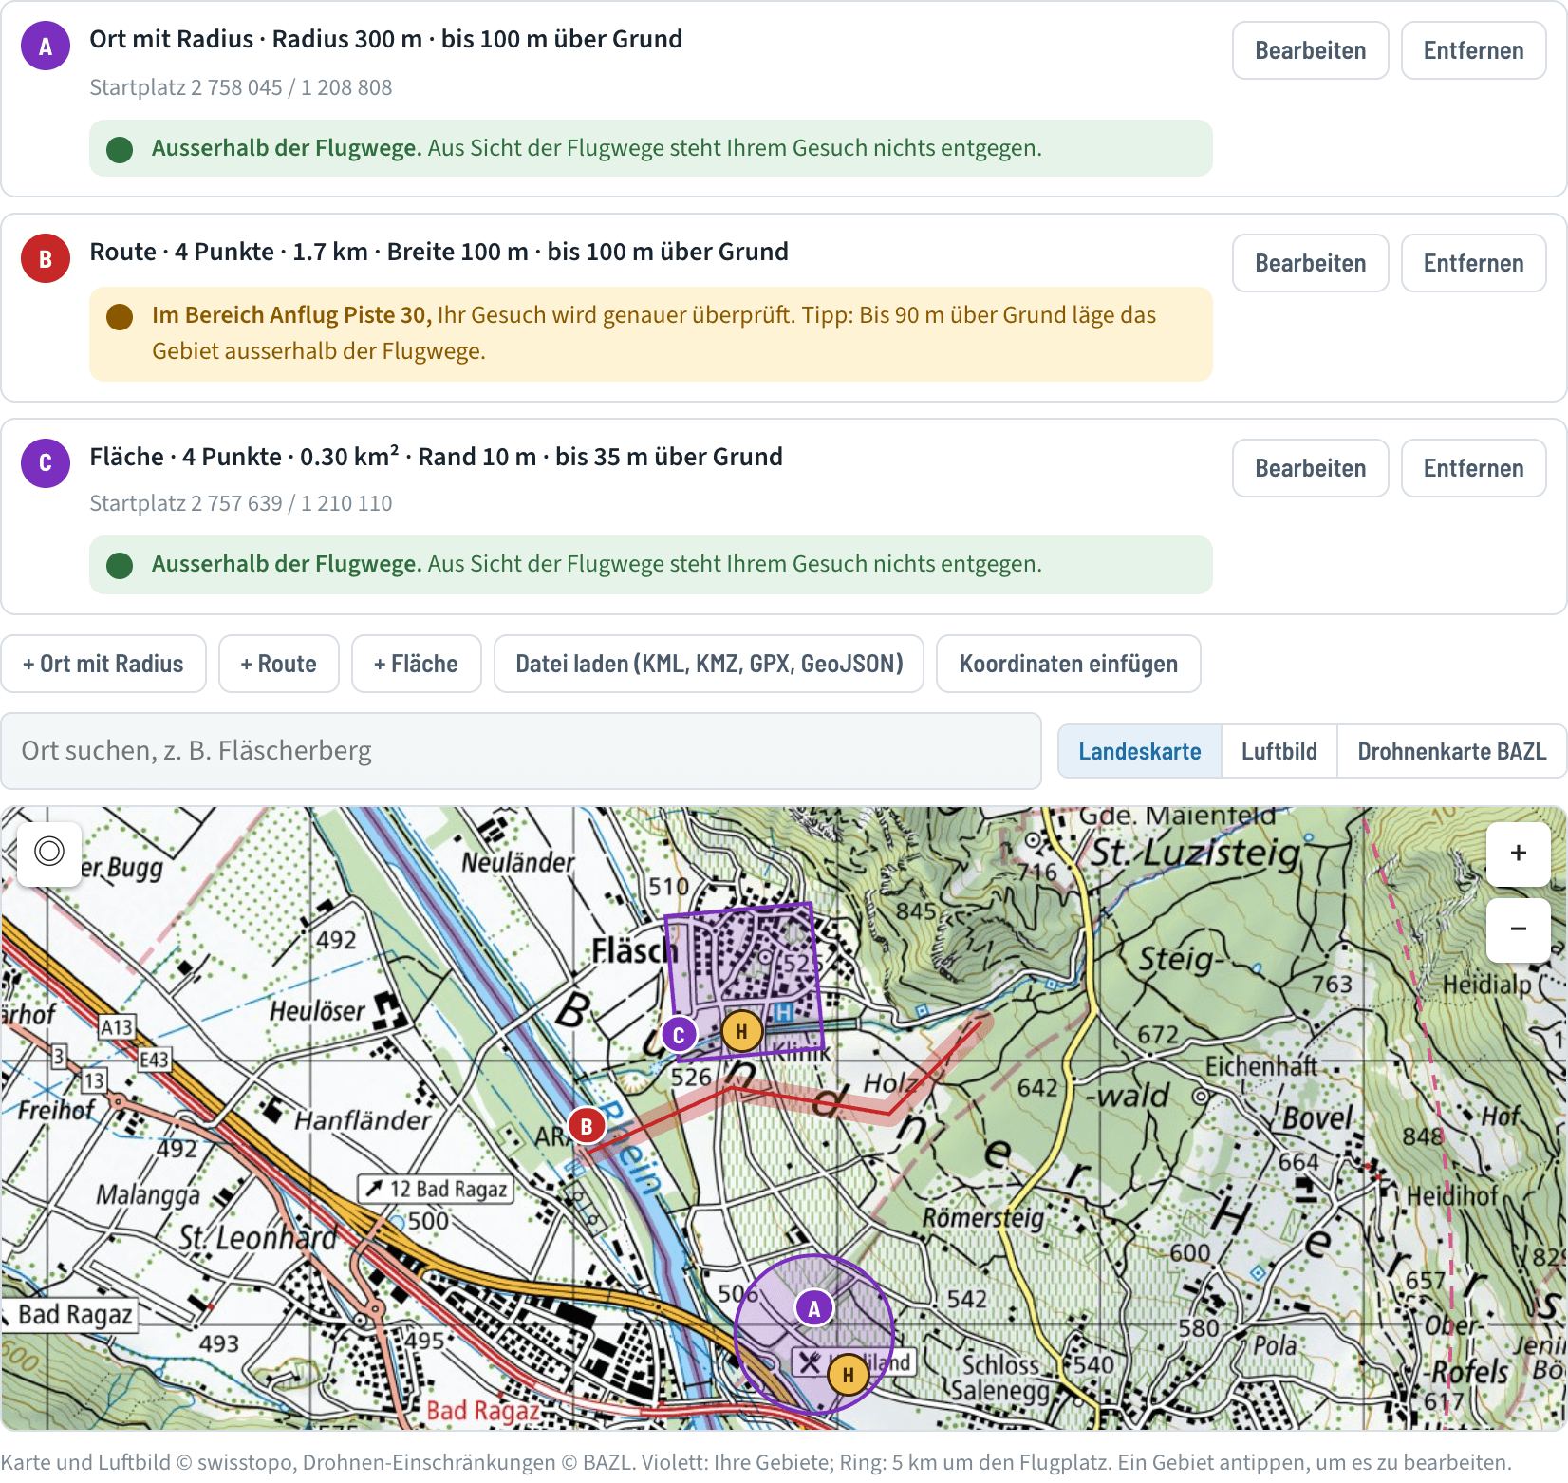Click the Startplatz 2 757 639 / 1 210 110 text
Viewport: 1568px width, 1483px height.
click(x=241, y=503)
